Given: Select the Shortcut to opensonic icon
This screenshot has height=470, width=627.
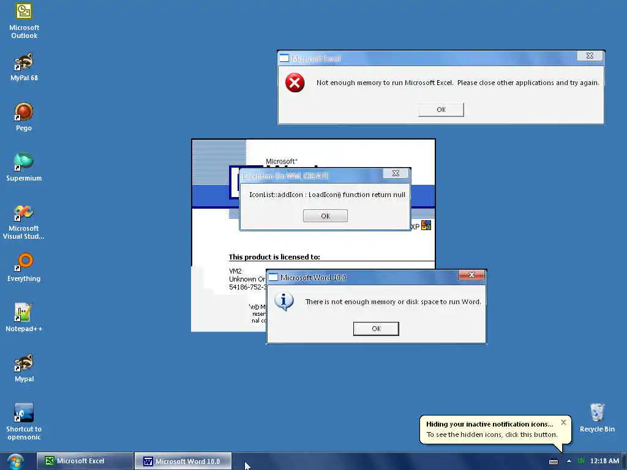Looking at the screenshot, I should tap(24, 422).
